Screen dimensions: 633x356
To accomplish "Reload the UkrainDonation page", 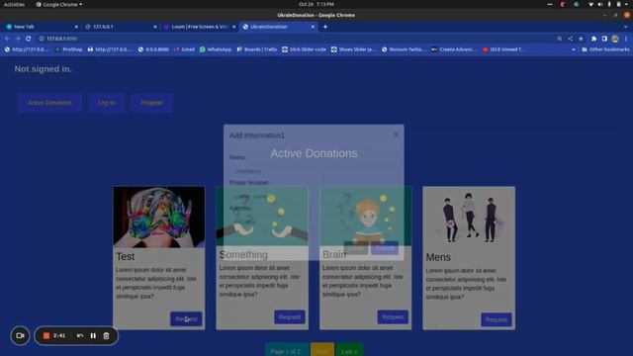I will coord(29,39).
